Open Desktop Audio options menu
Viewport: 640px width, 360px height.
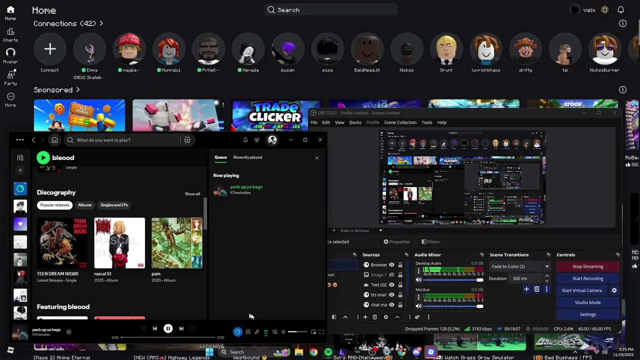point(418,271)
